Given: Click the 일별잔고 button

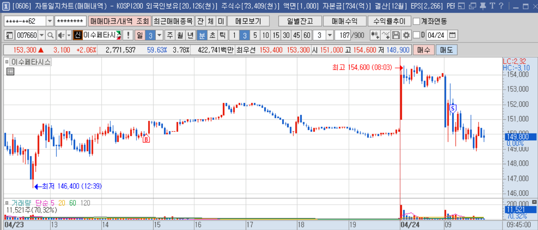Looking at the screenshot, I should [299, 21].
